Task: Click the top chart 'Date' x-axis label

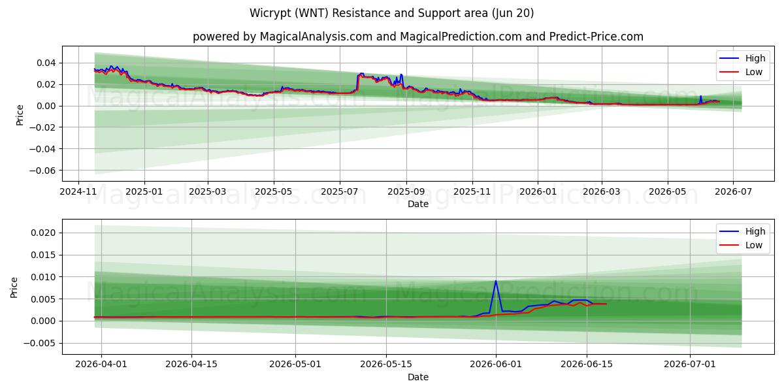Action: click(418, 204)
